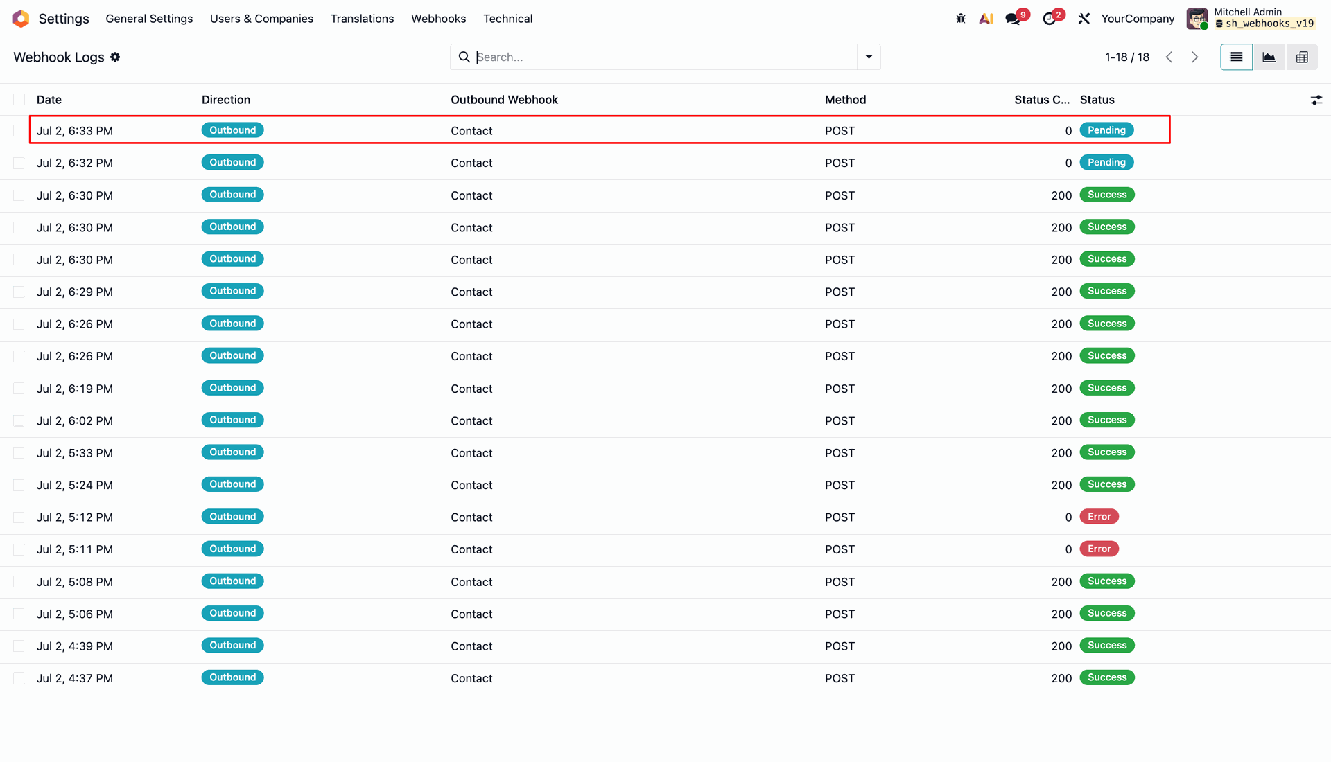Screen dimensions: 1331x762
Task: Open the debug bug icon menu
Action: (961, 19)
